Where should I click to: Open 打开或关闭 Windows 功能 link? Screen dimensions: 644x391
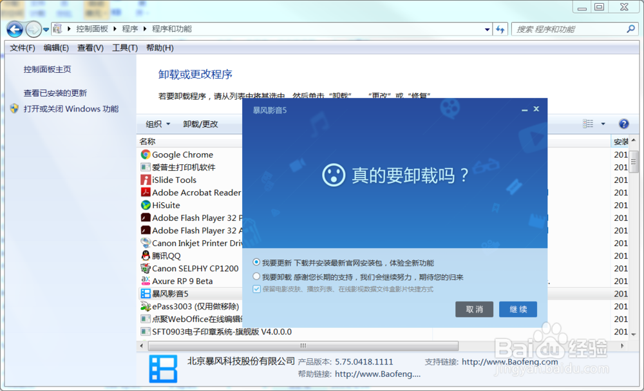point(71,109)
